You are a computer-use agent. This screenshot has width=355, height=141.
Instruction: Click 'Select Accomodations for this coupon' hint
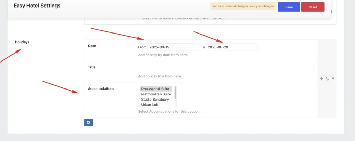click(169, 111)
